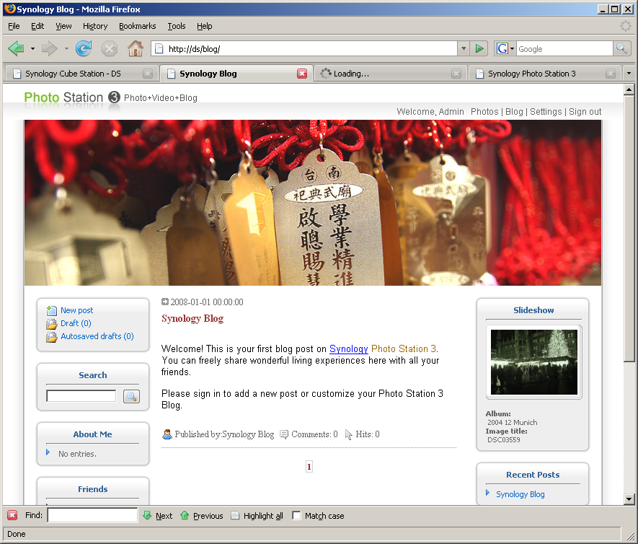Go back with the green Back arrow
The width and height of the screenshot is (638, 544).
17,49
